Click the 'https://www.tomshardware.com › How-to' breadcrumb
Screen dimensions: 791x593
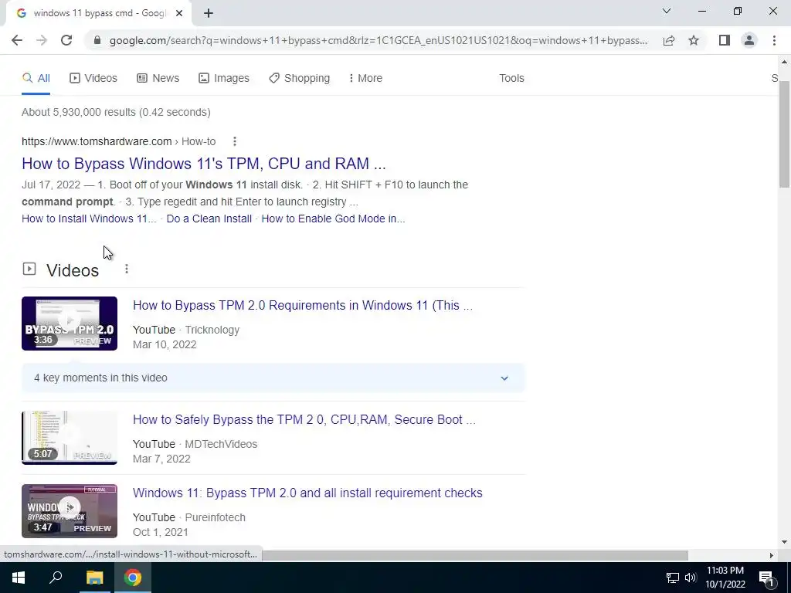coord(118,142)
